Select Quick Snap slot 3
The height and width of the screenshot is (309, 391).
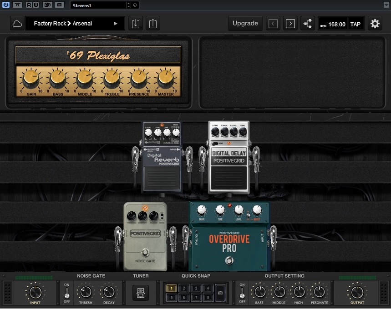click(x=196, y=288)
